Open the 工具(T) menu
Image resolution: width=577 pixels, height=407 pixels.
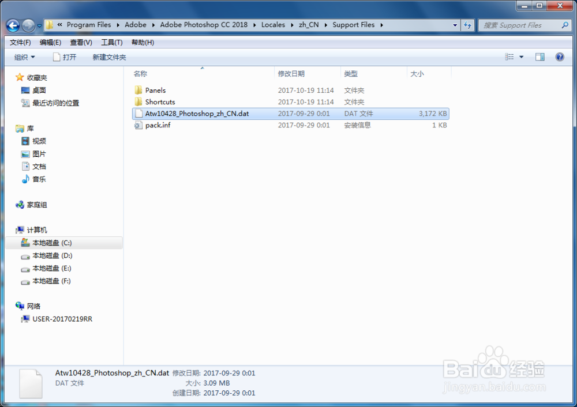(x=111, y=42)
